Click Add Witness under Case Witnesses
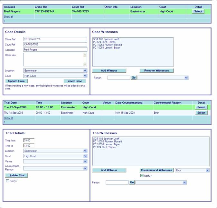The width and height of the screenshot is (217, 208). click(x=109, y=70)
